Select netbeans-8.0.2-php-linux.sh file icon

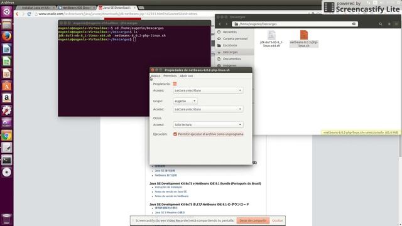point(304,35)
